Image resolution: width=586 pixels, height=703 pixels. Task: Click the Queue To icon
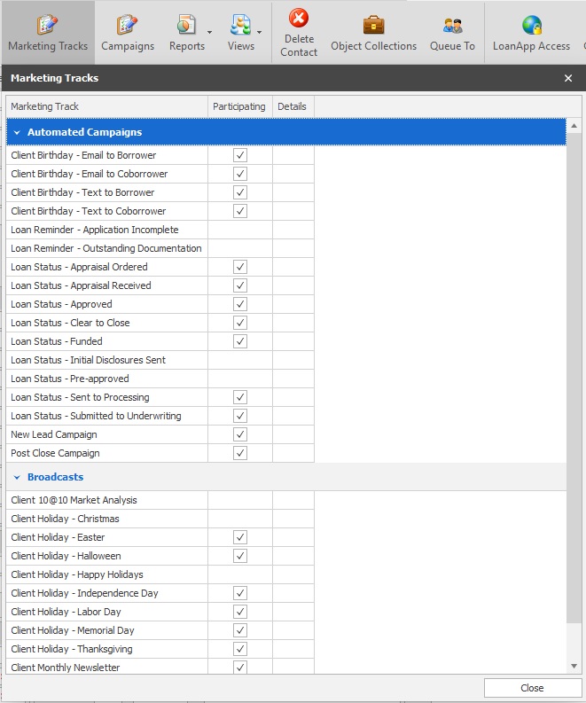pos(452,25)
